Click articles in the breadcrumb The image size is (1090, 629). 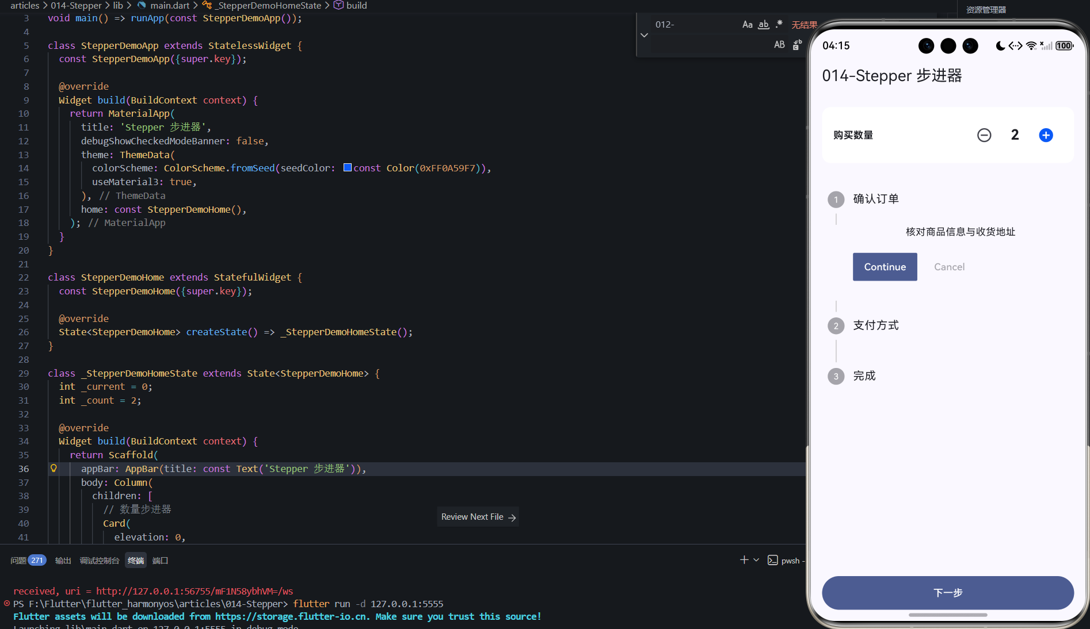coord(25,5)
